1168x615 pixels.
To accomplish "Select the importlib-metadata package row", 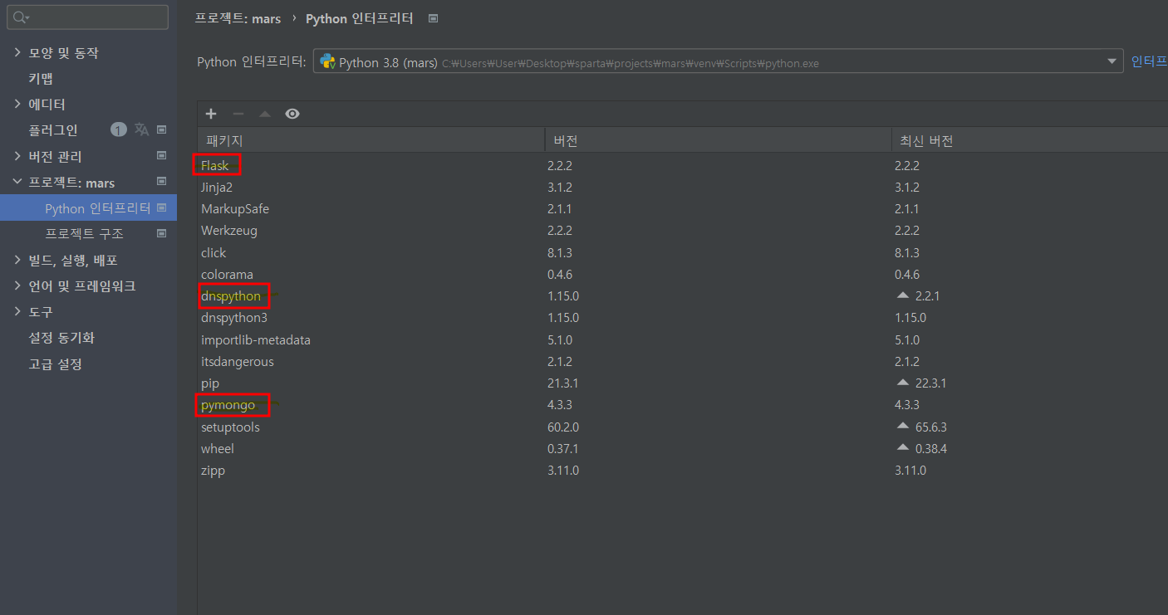I will tap(682, 339).
